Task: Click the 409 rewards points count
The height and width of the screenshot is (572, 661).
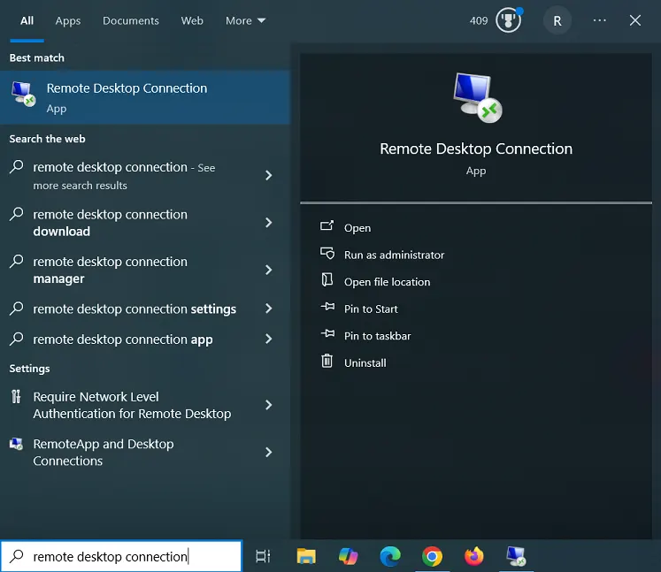Action: coord(479,20)
